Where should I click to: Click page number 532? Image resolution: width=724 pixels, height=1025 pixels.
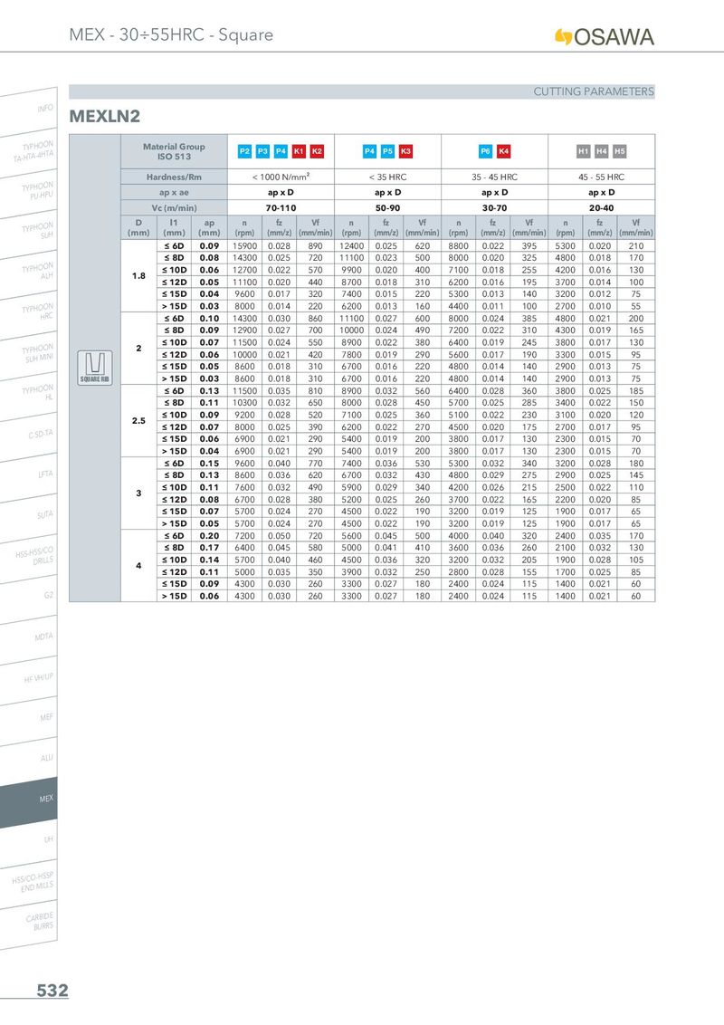pyautogui.click(x=52, y=991)
